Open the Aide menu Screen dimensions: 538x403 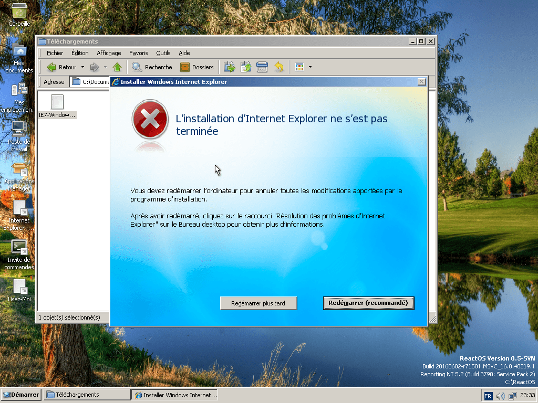coord(184,53)
